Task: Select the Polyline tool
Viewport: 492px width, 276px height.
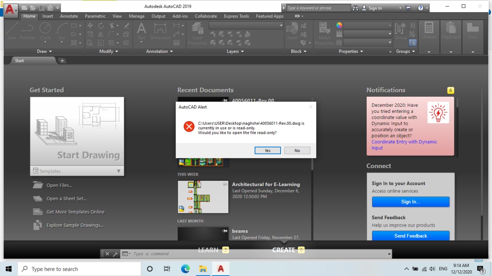Action: pos(27,31)
